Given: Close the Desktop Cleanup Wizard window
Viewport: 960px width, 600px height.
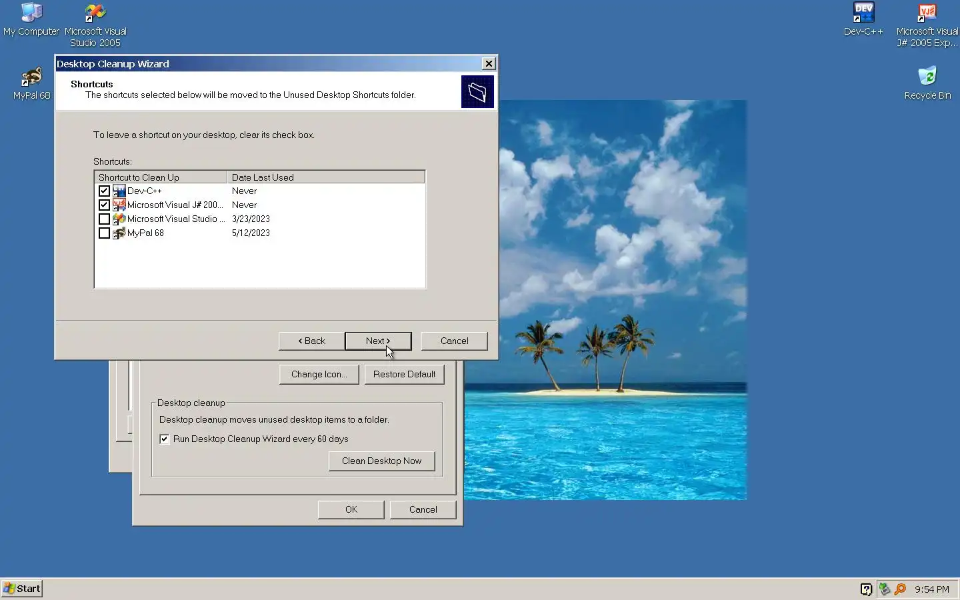Looking at the screenshot, I should (x=489, y=64).
